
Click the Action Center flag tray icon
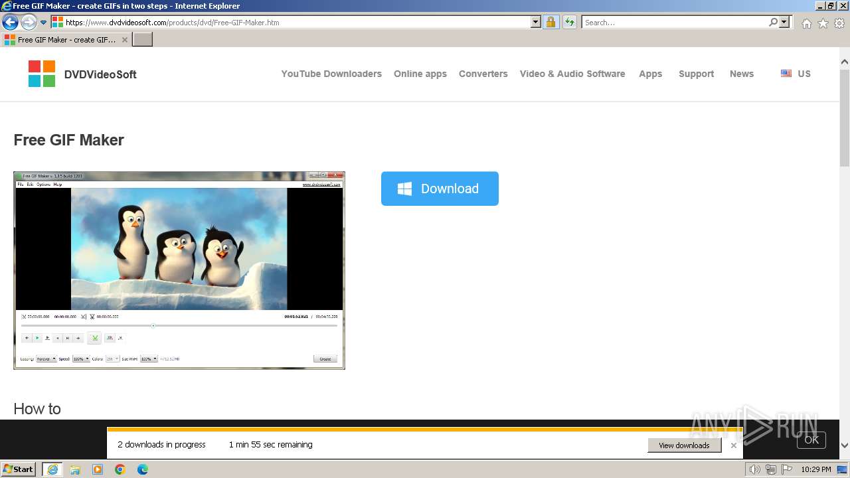[x=788, y=469]
